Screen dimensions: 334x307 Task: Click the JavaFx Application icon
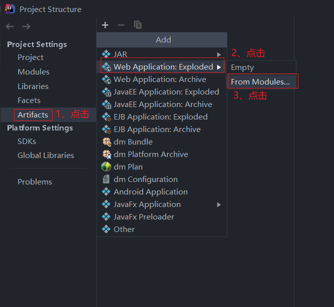pos(106,204)
